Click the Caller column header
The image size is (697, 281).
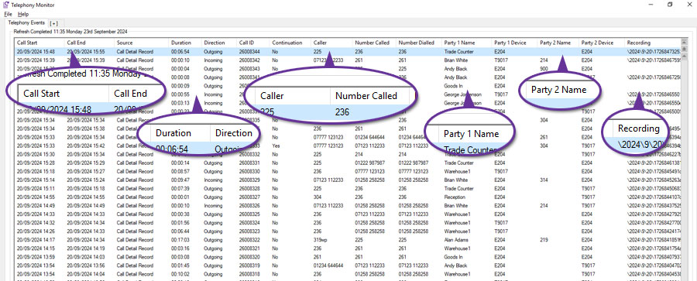coord(331,43)
